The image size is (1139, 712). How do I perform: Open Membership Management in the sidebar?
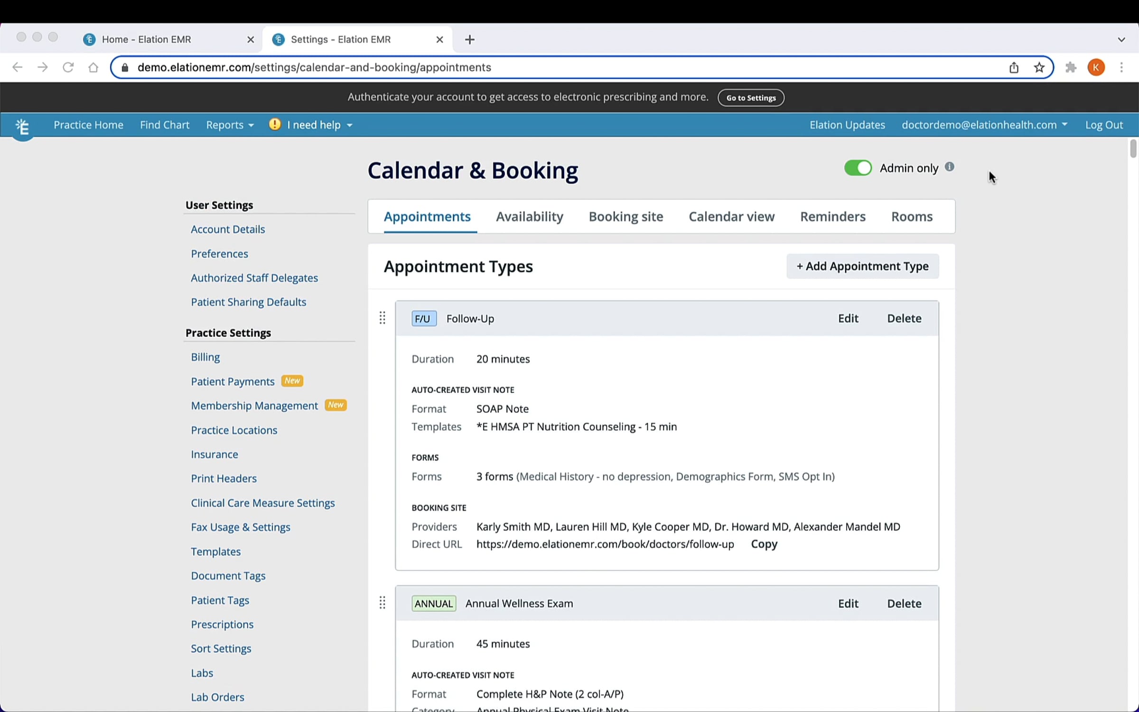tap(254, 405)
